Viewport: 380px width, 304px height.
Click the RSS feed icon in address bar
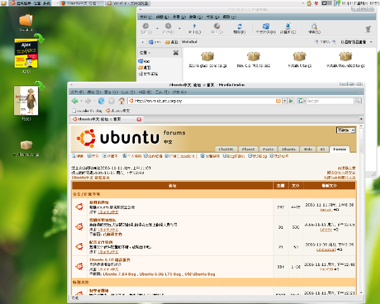coord(278,101)
